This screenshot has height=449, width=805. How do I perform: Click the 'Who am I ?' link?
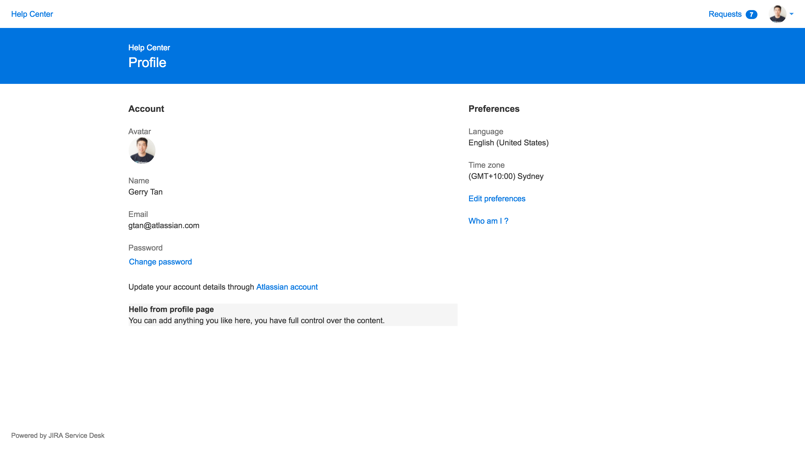488,221
